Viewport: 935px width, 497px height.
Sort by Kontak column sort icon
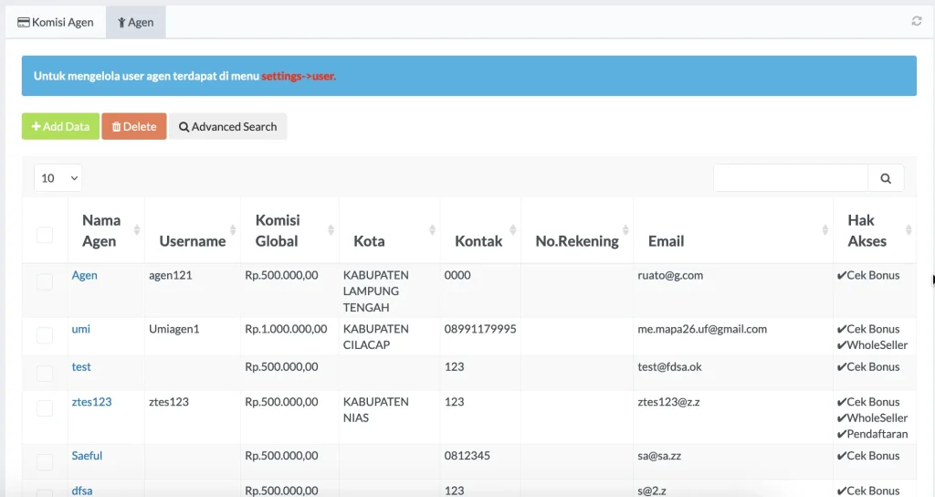[x=512, y=230]
